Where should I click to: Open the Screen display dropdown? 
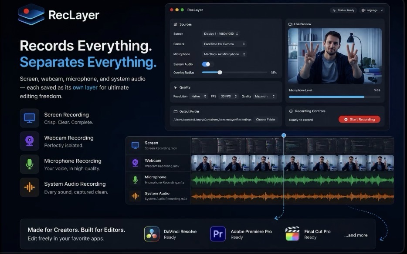220,33
